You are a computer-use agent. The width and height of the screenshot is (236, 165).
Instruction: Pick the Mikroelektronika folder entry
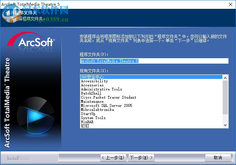151,110
